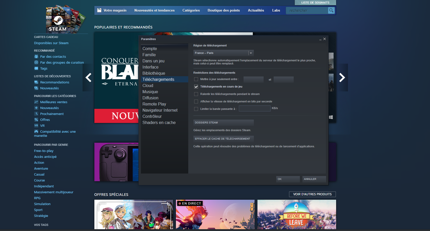Image resolution: width=430 pixels, height=231 pixels.
Task: Check Limiter la bande passante à
Action: pos(196,109)
